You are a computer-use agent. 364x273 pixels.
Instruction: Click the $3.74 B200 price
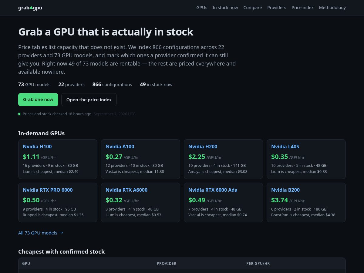(x=280, y=200)
